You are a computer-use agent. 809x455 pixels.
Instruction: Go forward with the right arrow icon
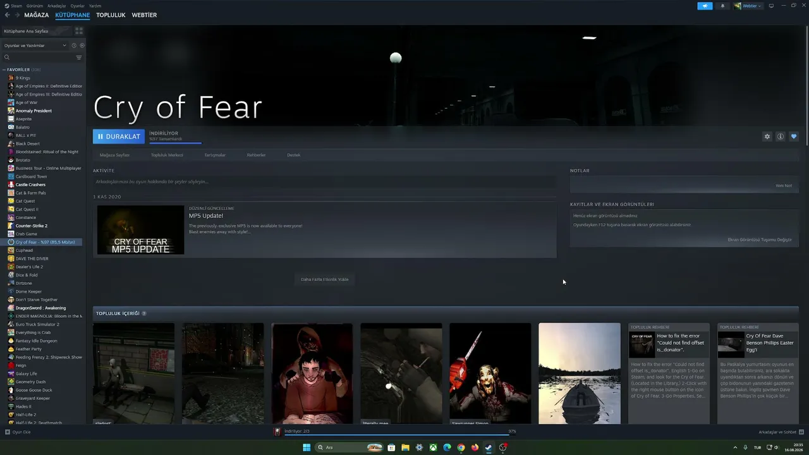point(16,15)
